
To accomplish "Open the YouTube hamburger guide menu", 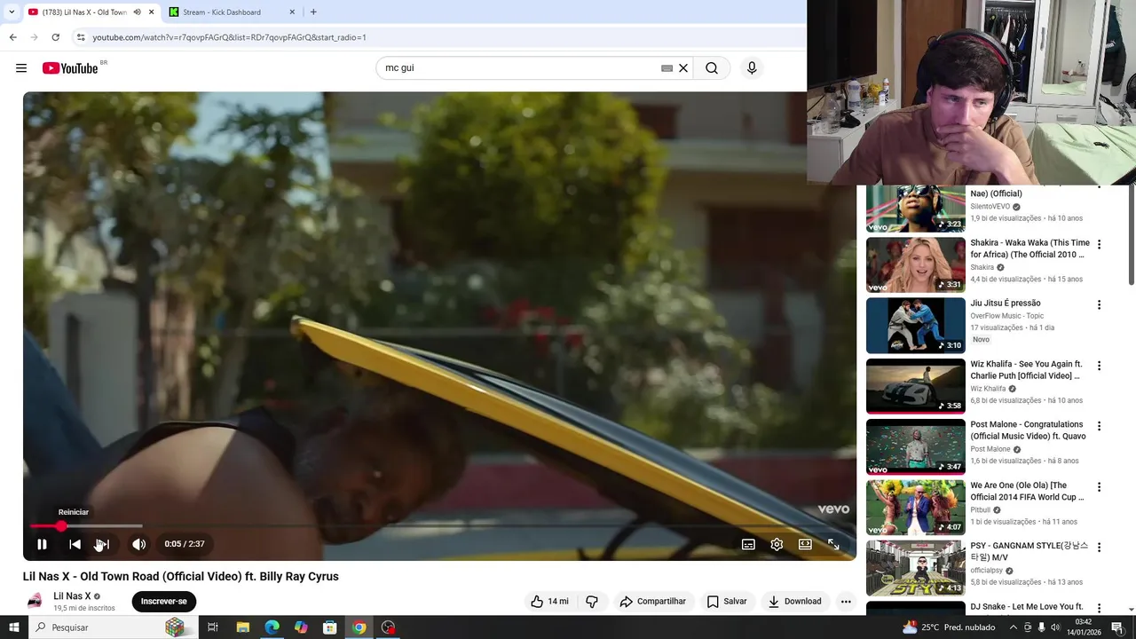I will [21, 68].
